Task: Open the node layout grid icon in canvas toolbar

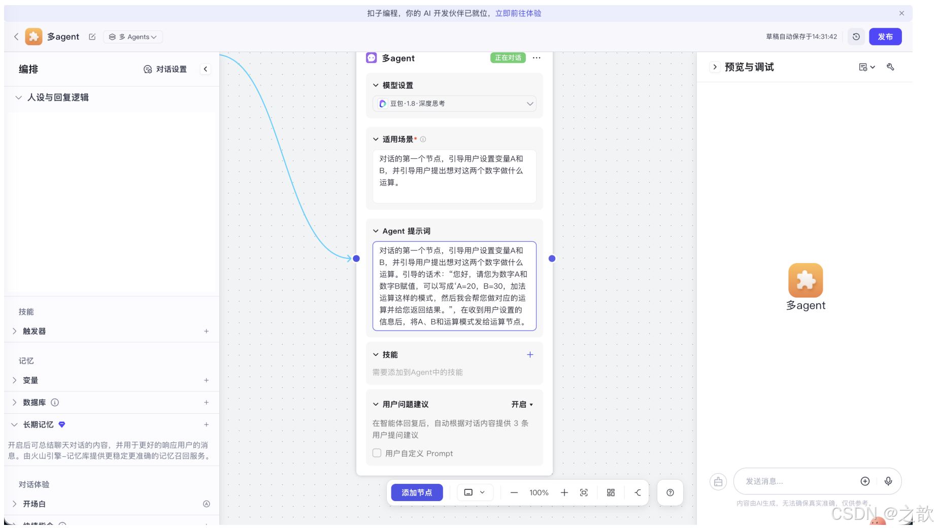Action: [610, 492]
